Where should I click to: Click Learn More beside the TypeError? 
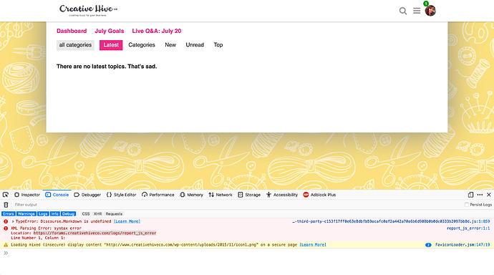127,221
